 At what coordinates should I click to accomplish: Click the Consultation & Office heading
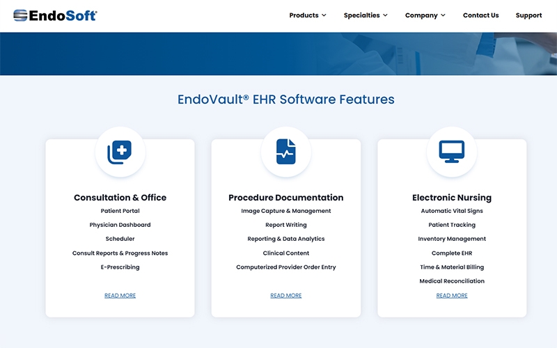pos(120,198)
